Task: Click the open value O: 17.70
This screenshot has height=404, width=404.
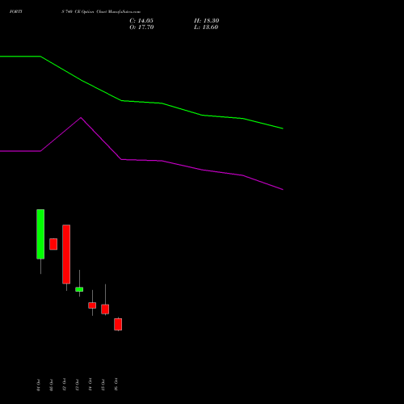Action: point(141,27)
